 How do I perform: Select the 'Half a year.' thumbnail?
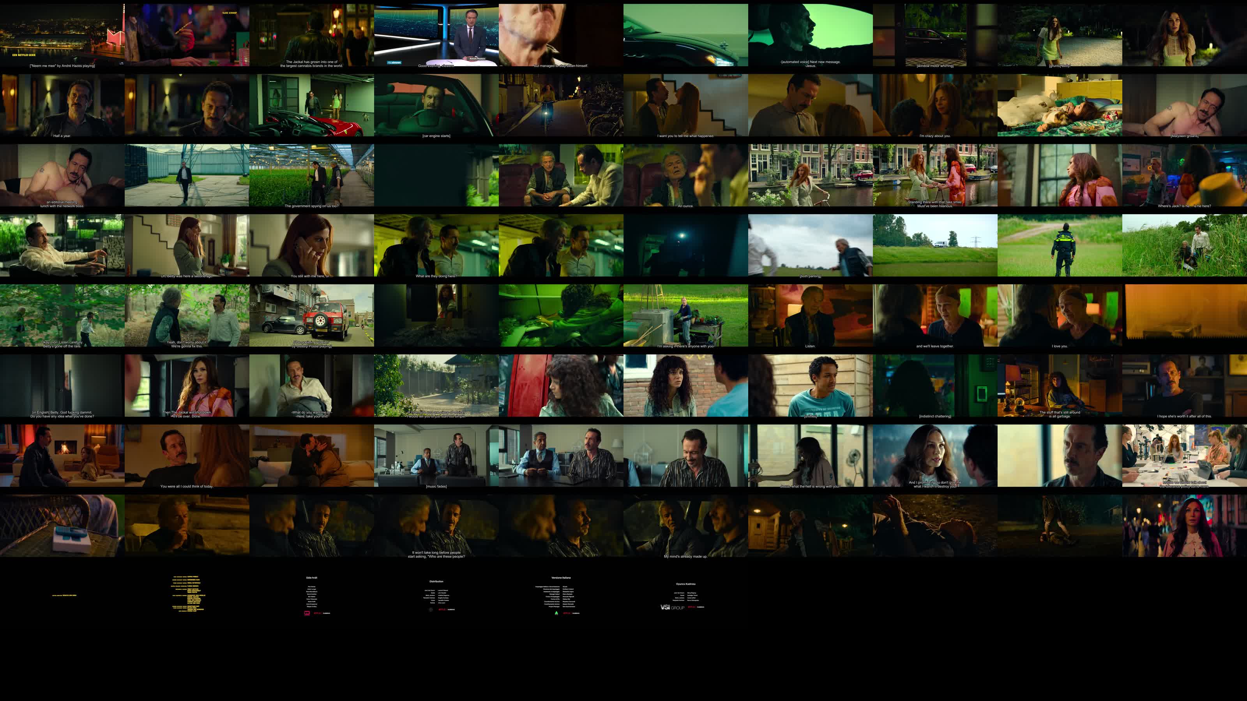pyautogui.click(x=62, y=105)
